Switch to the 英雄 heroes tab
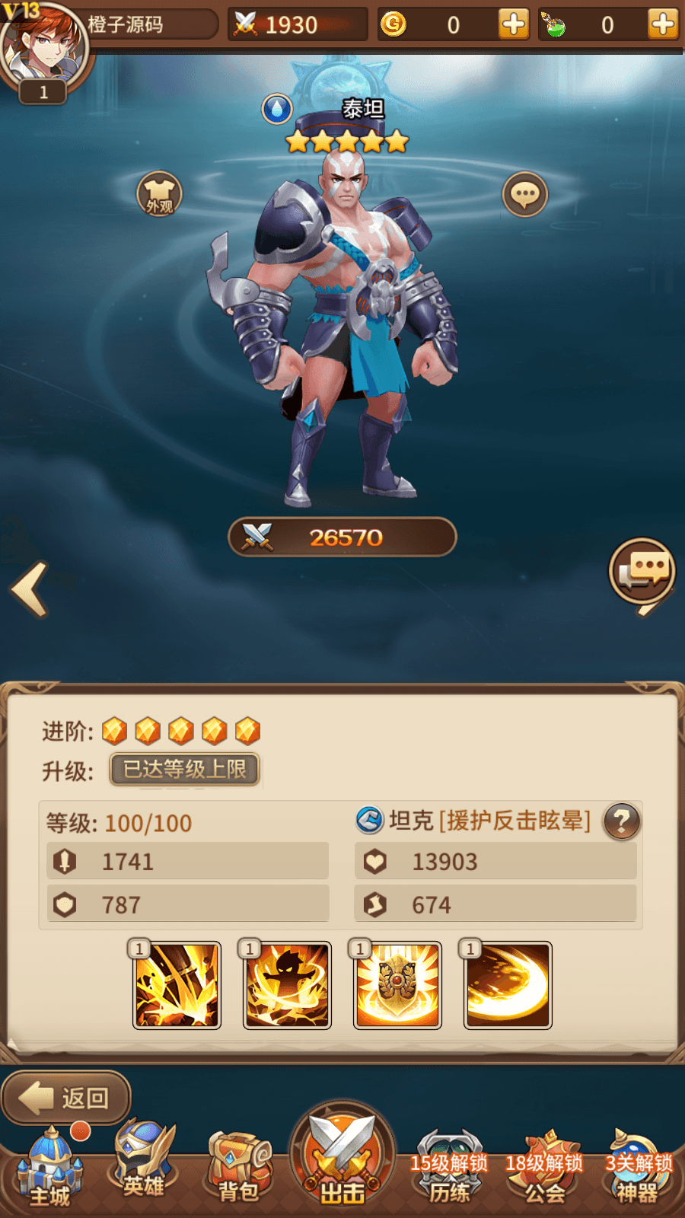This screenshot has height=1218, width=685. pos(145,1159)
